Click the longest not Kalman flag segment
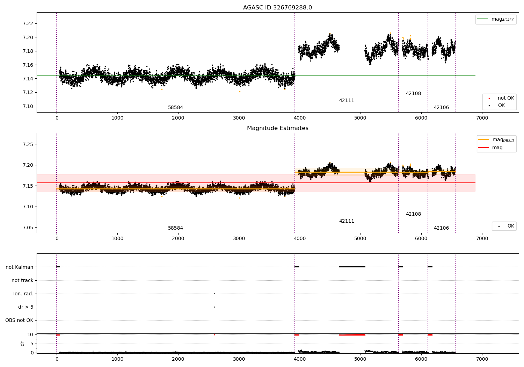The image size is (524, 367). [x=352, y=267]
